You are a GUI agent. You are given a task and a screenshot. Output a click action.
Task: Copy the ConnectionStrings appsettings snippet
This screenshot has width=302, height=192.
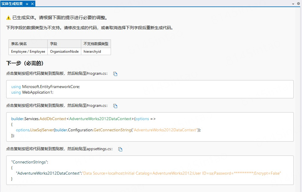click(120, 149)
